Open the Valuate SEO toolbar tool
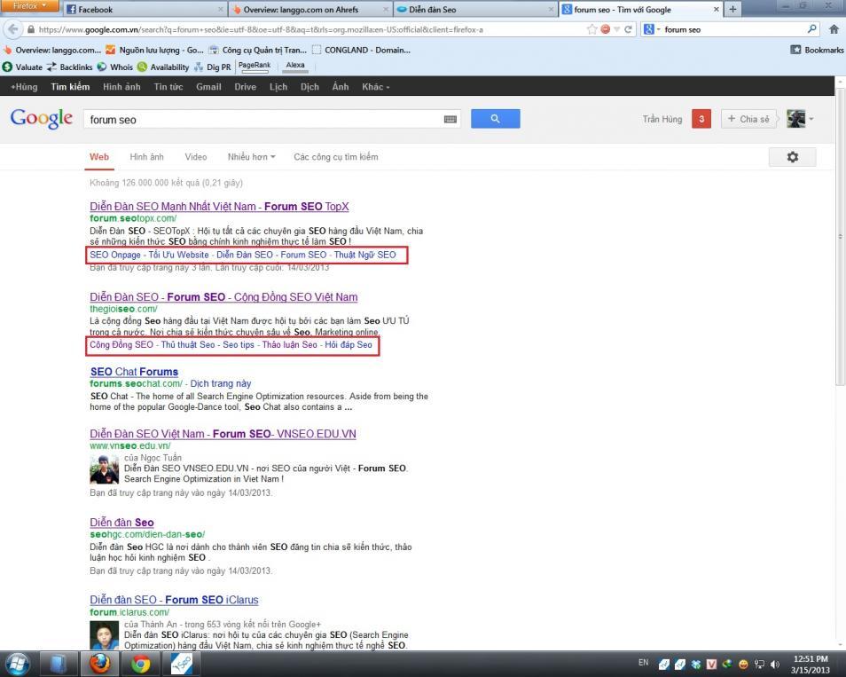This screenshot has height=677, width=846. pyautogui.click(x=22, y=67)
